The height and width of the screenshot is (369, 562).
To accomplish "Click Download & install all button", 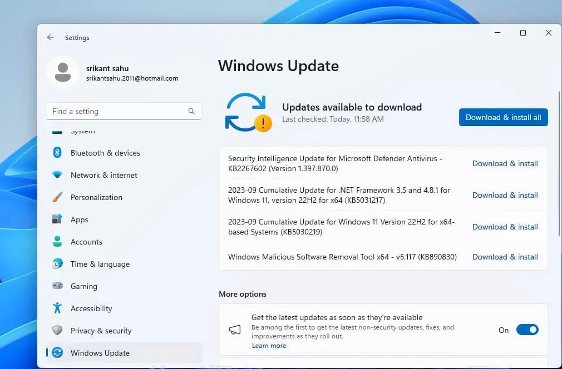I will click(x=503, y=117).
